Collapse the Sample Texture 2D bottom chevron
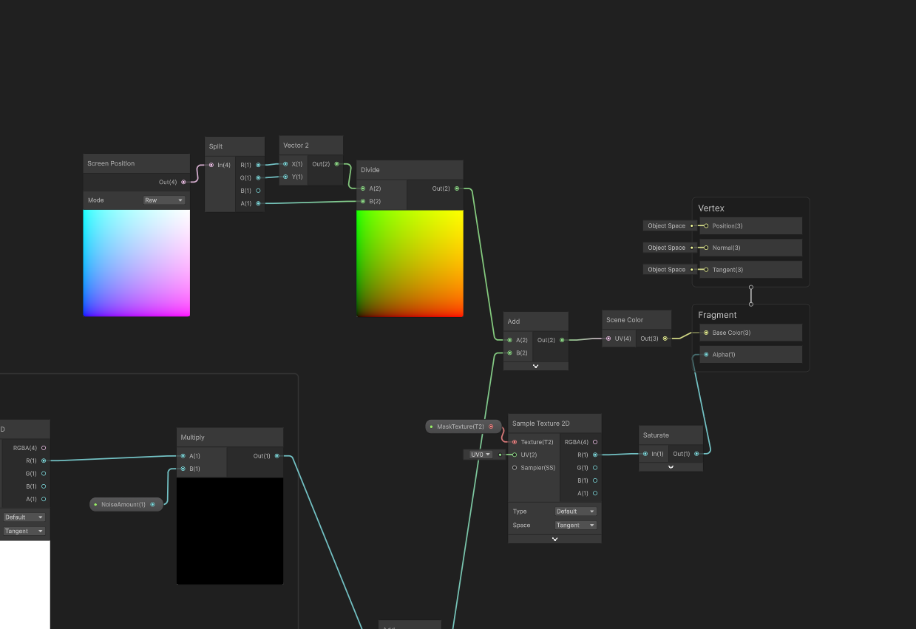The width and height of the screenshot is (916, 629). 554,539
